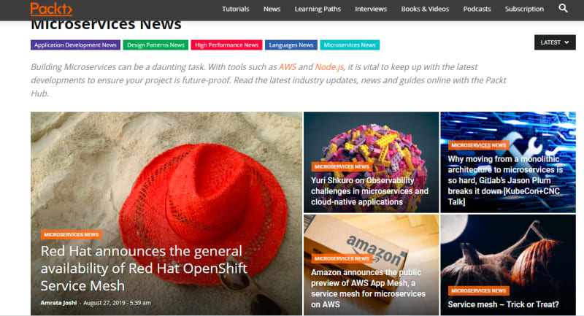Click Microservices News badge on Yuri Shkuro card

pos(342,166)
